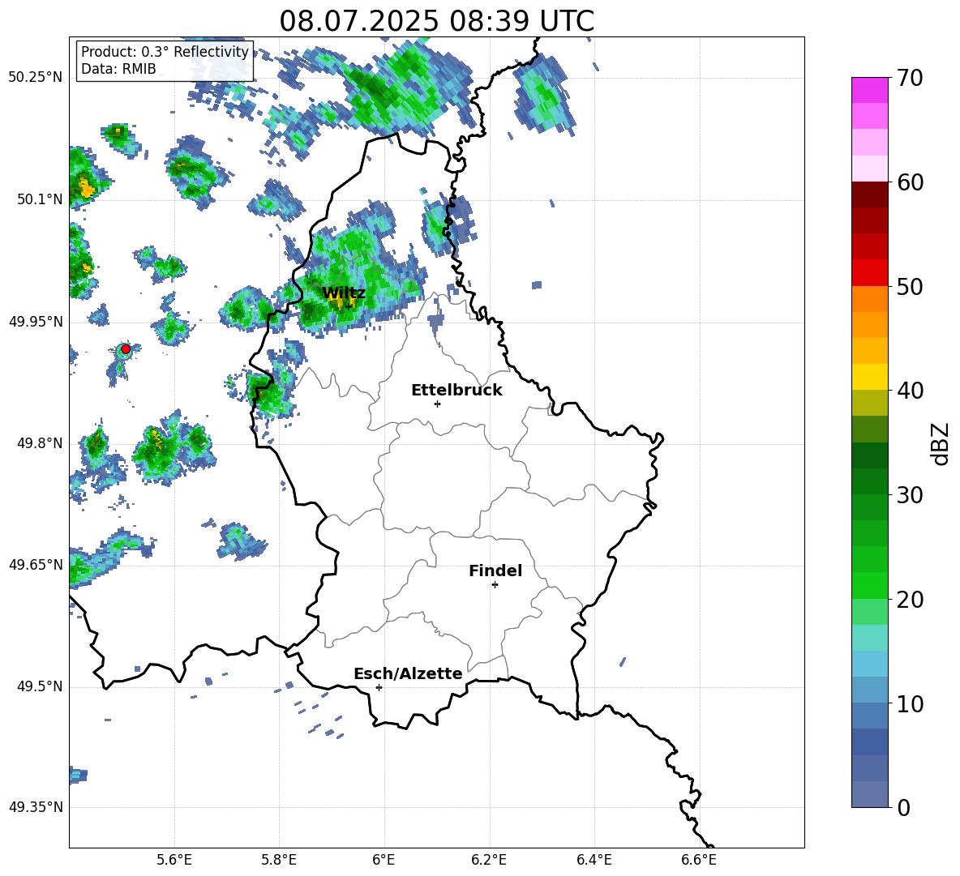Select the Wiltz city label
This screenshot has height=876, width=960.
[344, 293]
